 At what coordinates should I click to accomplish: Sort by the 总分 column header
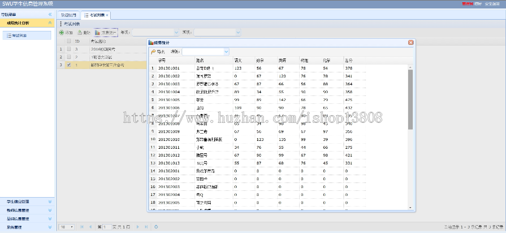coord(355,60)
